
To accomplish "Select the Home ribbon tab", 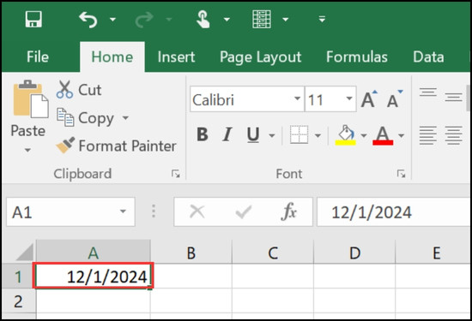I will 112,56.
